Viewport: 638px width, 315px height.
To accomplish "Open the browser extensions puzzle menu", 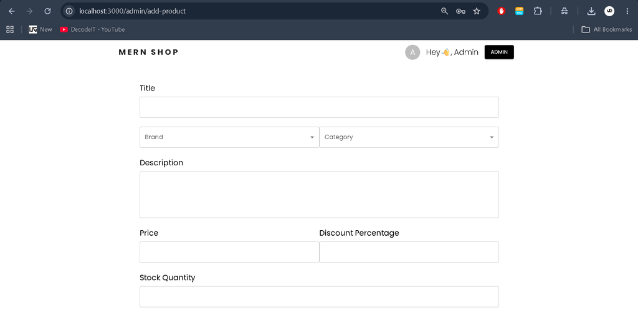I will pyautogui.click(x=538, y=11).
